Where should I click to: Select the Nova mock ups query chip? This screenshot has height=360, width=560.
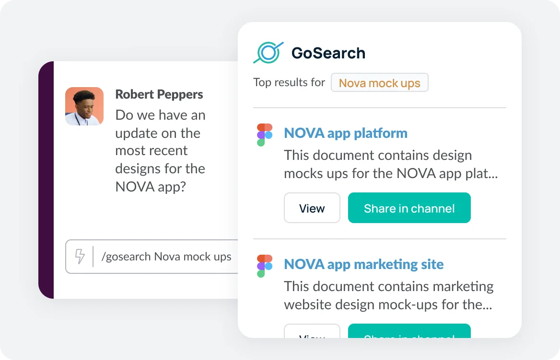tap(379, 82)
